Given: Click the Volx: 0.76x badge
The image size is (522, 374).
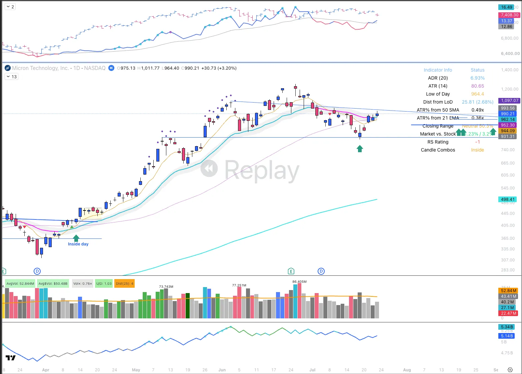Looking at the screenshot, I should point(83,284).
